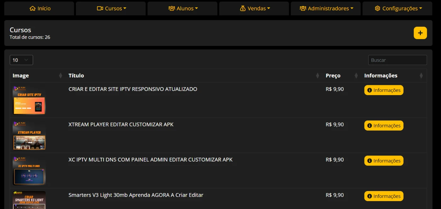Click sort arrows on Image column
Screen dimensions: 441x209
(x=60, y=76)
